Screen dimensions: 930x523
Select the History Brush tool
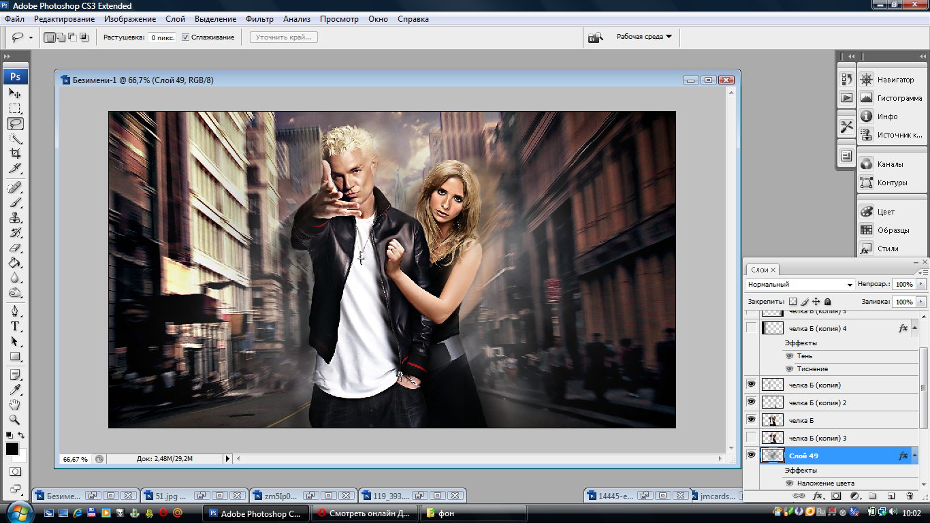tap(15, 232)
